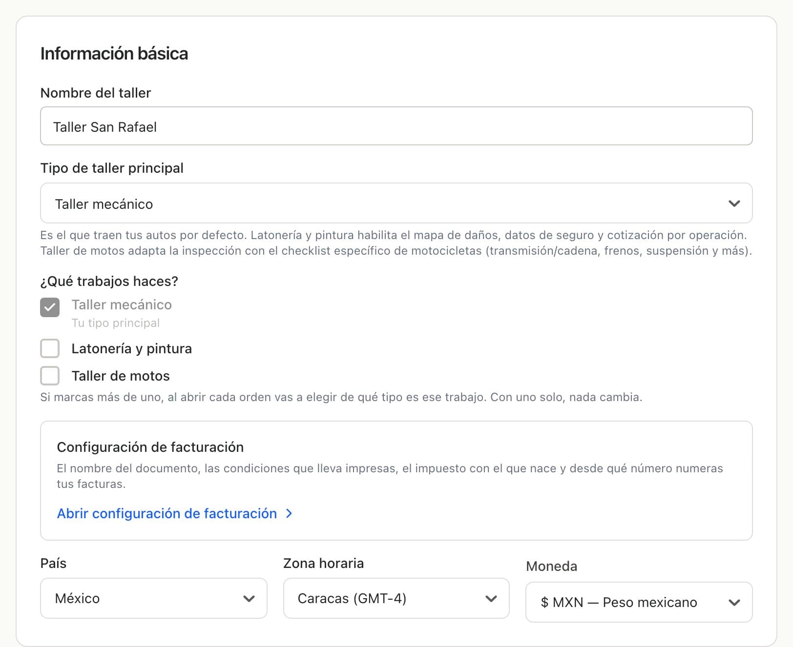793x647 pixels.
Task: Click the Zona horaria field label
Action: (323, 563)
